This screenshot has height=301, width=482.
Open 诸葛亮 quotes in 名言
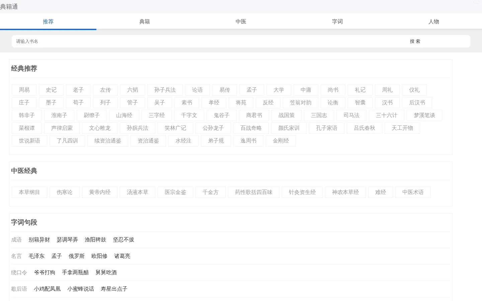click(122, 256)
